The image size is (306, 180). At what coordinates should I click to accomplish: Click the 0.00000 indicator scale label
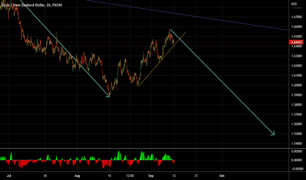point(296,160)
